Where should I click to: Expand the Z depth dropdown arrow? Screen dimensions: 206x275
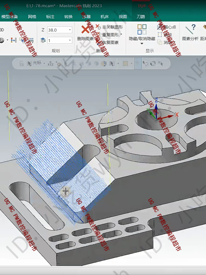[70, 30]
